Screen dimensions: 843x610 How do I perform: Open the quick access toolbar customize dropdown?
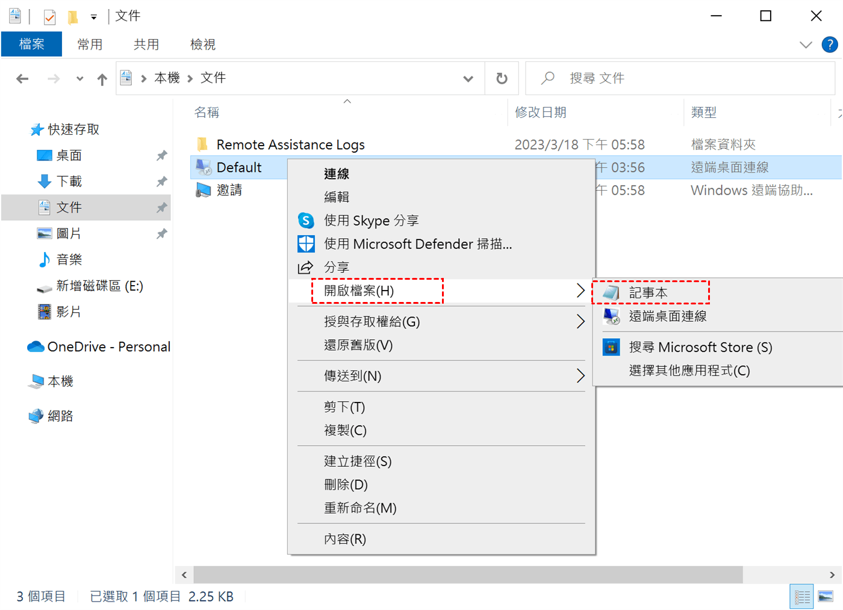point(94,17)
